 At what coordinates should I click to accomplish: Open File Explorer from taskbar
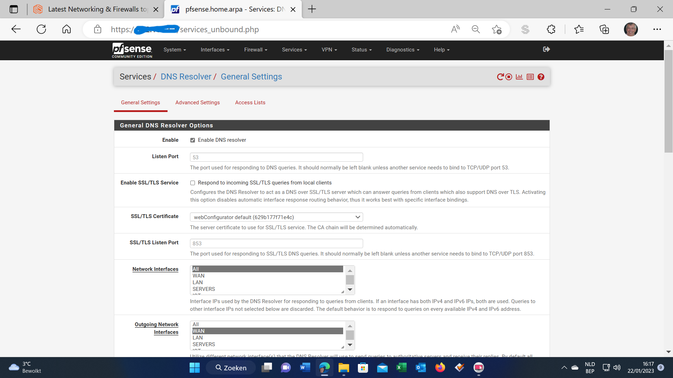pyautogui.click(x=344, y=368)
